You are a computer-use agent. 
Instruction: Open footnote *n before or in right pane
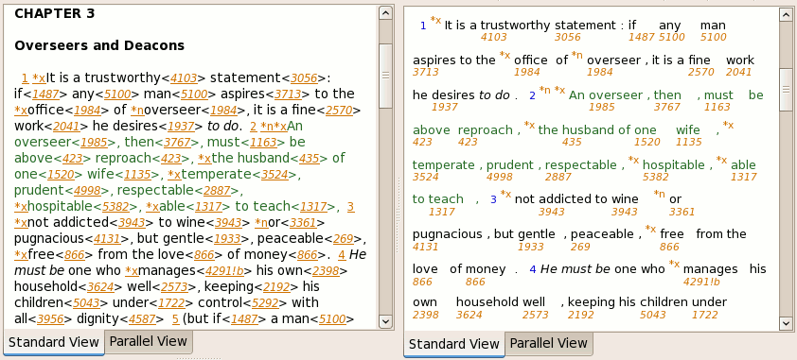point(659,194)
